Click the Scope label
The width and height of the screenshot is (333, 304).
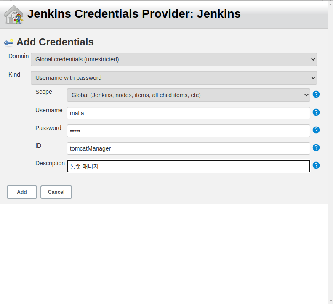43,92
